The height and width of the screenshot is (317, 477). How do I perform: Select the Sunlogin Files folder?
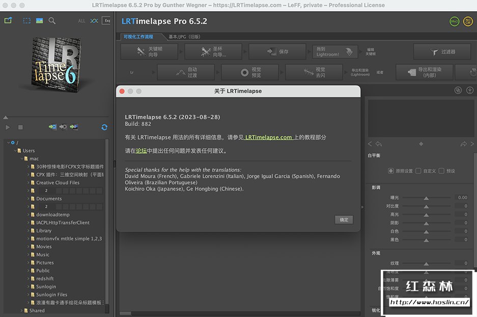coord(51,295)
